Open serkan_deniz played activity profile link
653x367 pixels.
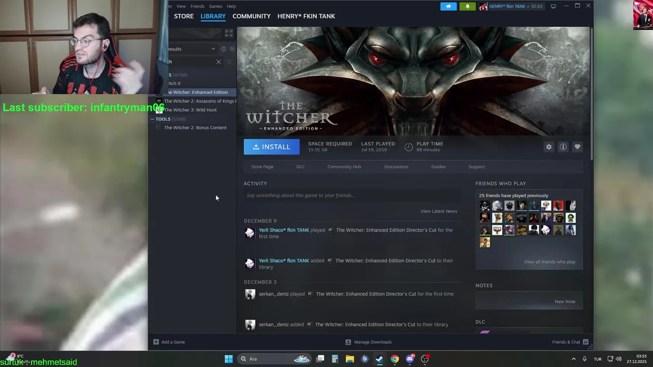pyautogui.click(x=273, y=294)
